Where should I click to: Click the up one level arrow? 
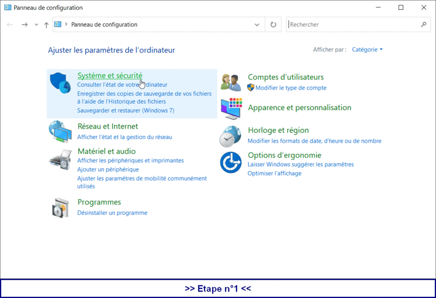46,25
